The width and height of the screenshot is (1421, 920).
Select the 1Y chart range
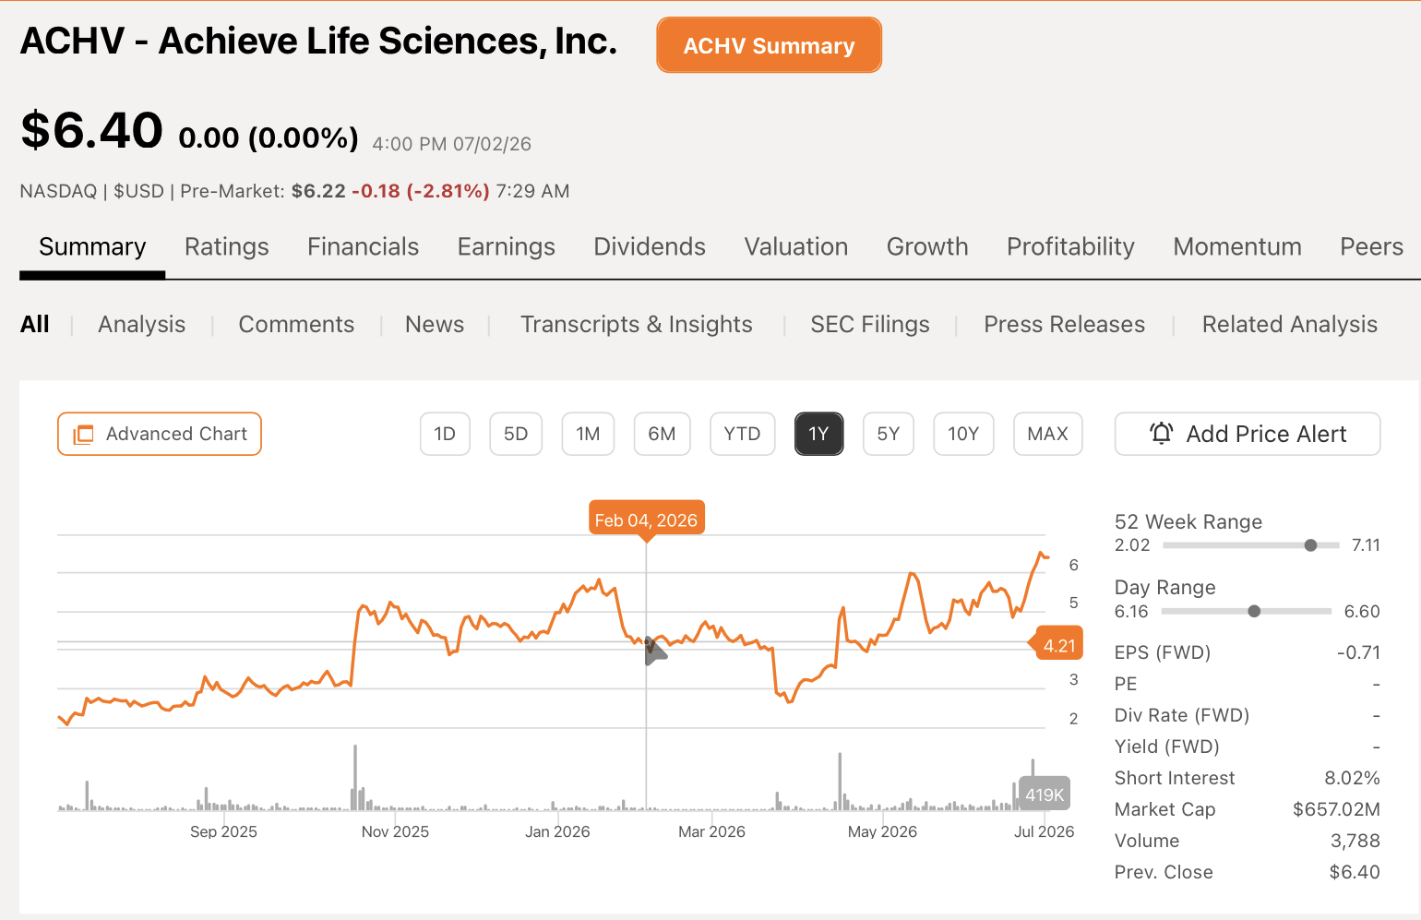point(818,434)
